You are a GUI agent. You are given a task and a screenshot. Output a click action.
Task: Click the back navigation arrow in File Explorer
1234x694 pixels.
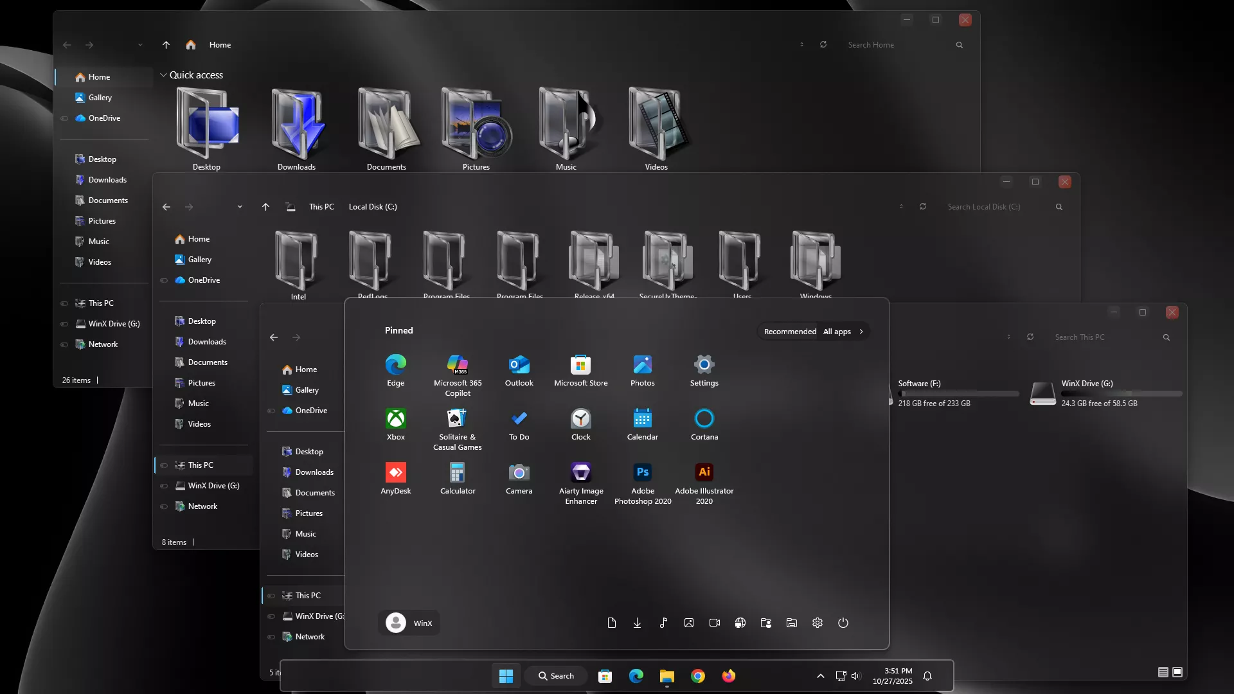point(67,45)
